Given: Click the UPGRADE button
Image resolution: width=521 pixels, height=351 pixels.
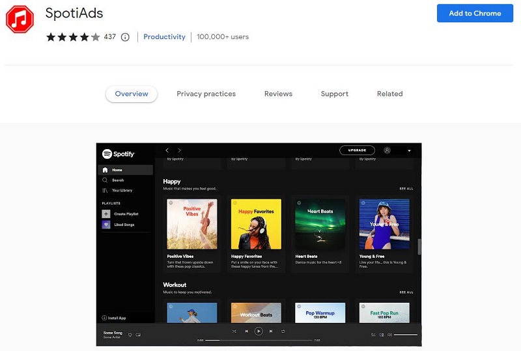Looking at the screenshot, I should point(357,150).
